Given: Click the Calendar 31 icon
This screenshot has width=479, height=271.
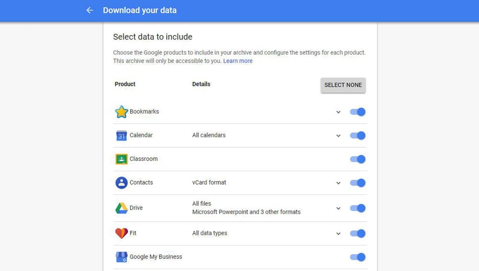Looking at the screenshot, I should pyautogui.click(x=121, y=135).
